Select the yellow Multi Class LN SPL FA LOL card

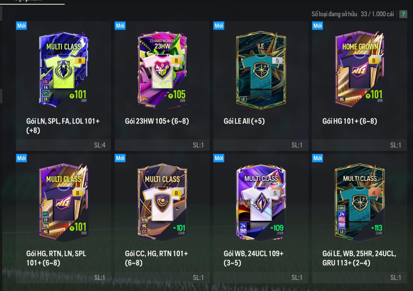[64, 69]
